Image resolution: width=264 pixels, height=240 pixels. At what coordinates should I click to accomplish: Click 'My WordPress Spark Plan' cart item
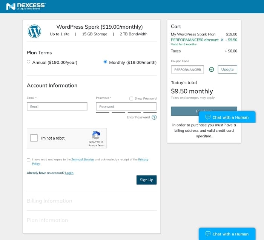(x=193, y=34)
